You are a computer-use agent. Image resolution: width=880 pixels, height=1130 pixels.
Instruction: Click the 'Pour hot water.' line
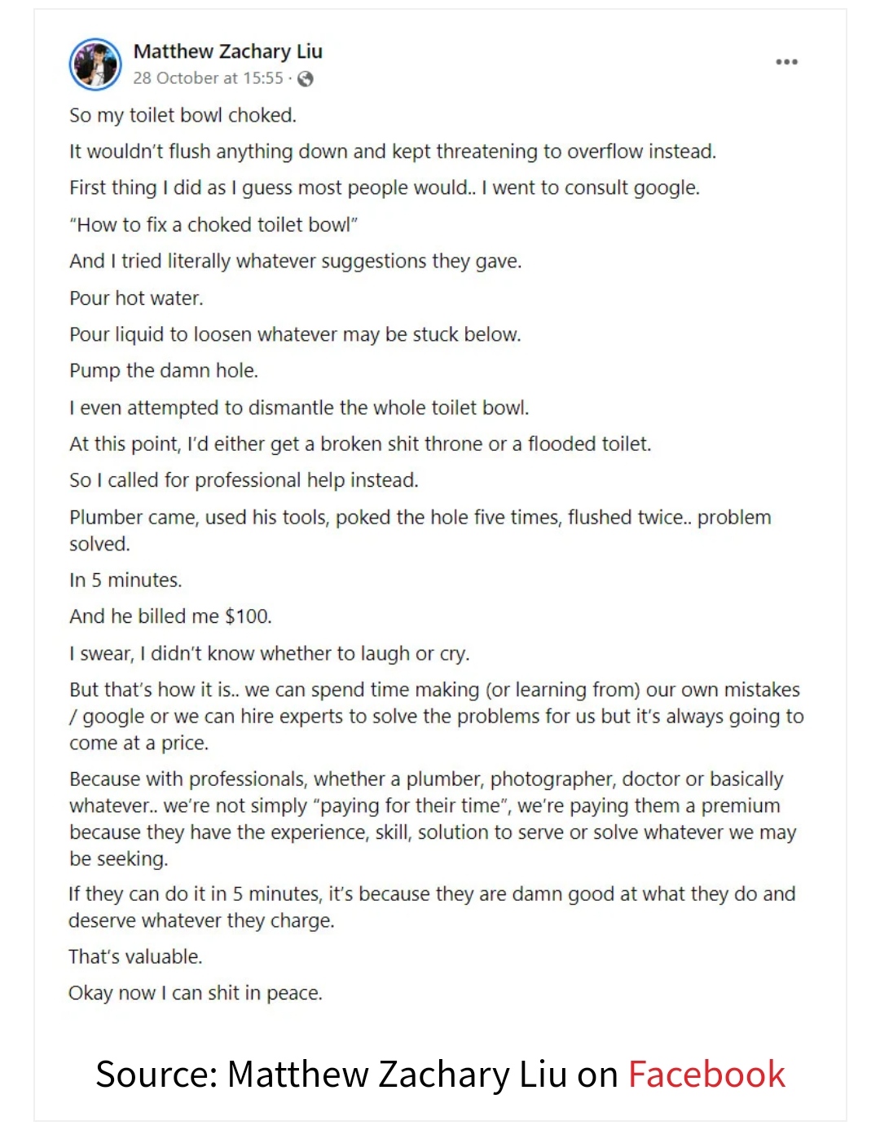(136, 298)
